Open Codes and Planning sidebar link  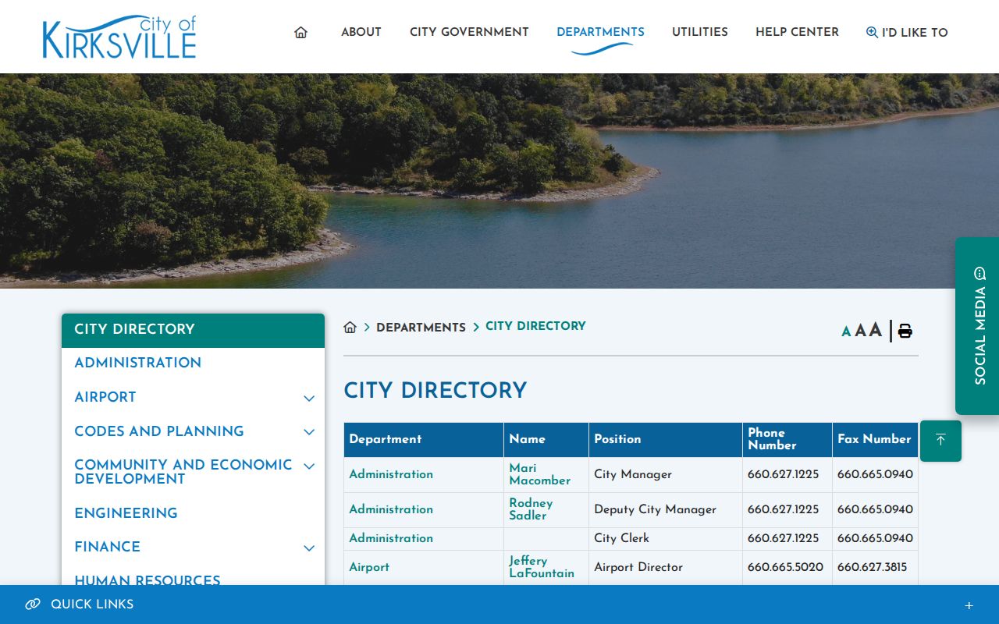(x=159, y=431)
